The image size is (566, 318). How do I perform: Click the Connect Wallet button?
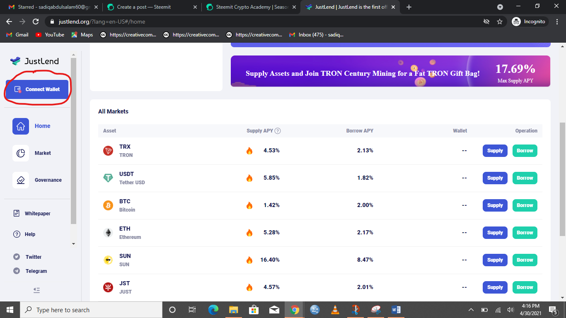click(x=37, y=89)
